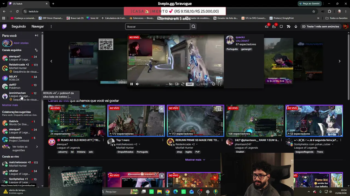This screenshot has width=350, height=196.
Task: Open options for the SorAphelios stream card
Action: point(341,140)
